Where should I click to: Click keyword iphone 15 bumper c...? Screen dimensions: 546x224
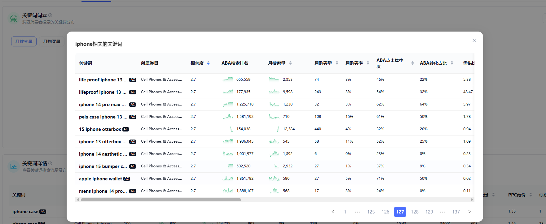point(103,166)
